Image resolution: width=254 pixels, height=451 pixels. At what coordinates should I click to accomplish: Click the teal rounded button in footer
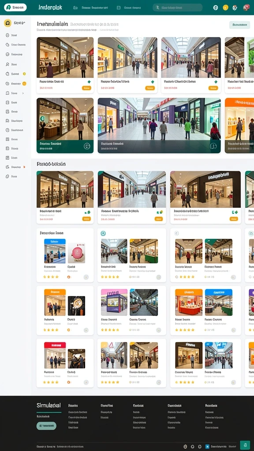tap(46, 426)
